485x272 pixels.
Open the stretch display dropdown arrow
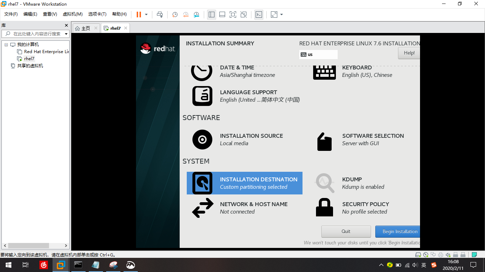pos(282,15)
